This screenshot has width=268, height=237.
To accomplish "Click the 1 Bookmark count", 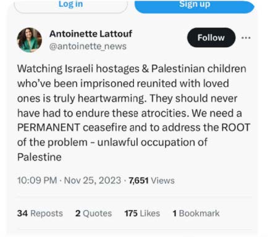I will [x=196, y=214].
